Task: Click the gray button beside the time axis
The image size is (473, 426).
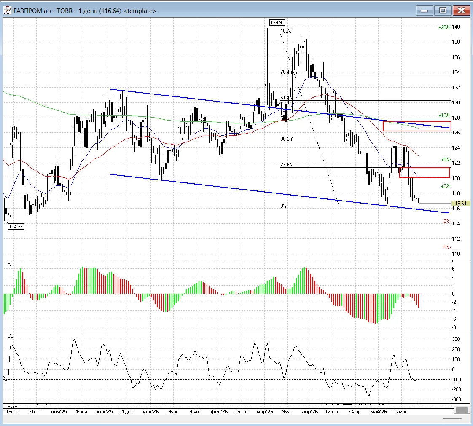Action: tap(462, 410)
